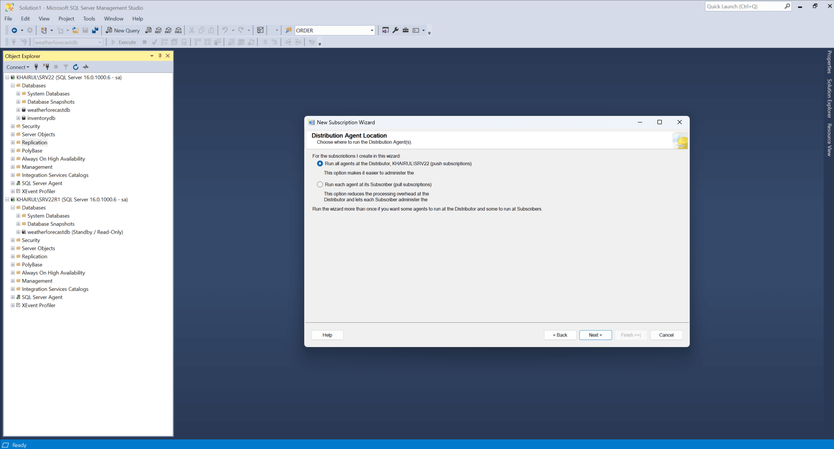Open the ORDER find combo box dropdown
834x449 pixels.
(372, 31)
